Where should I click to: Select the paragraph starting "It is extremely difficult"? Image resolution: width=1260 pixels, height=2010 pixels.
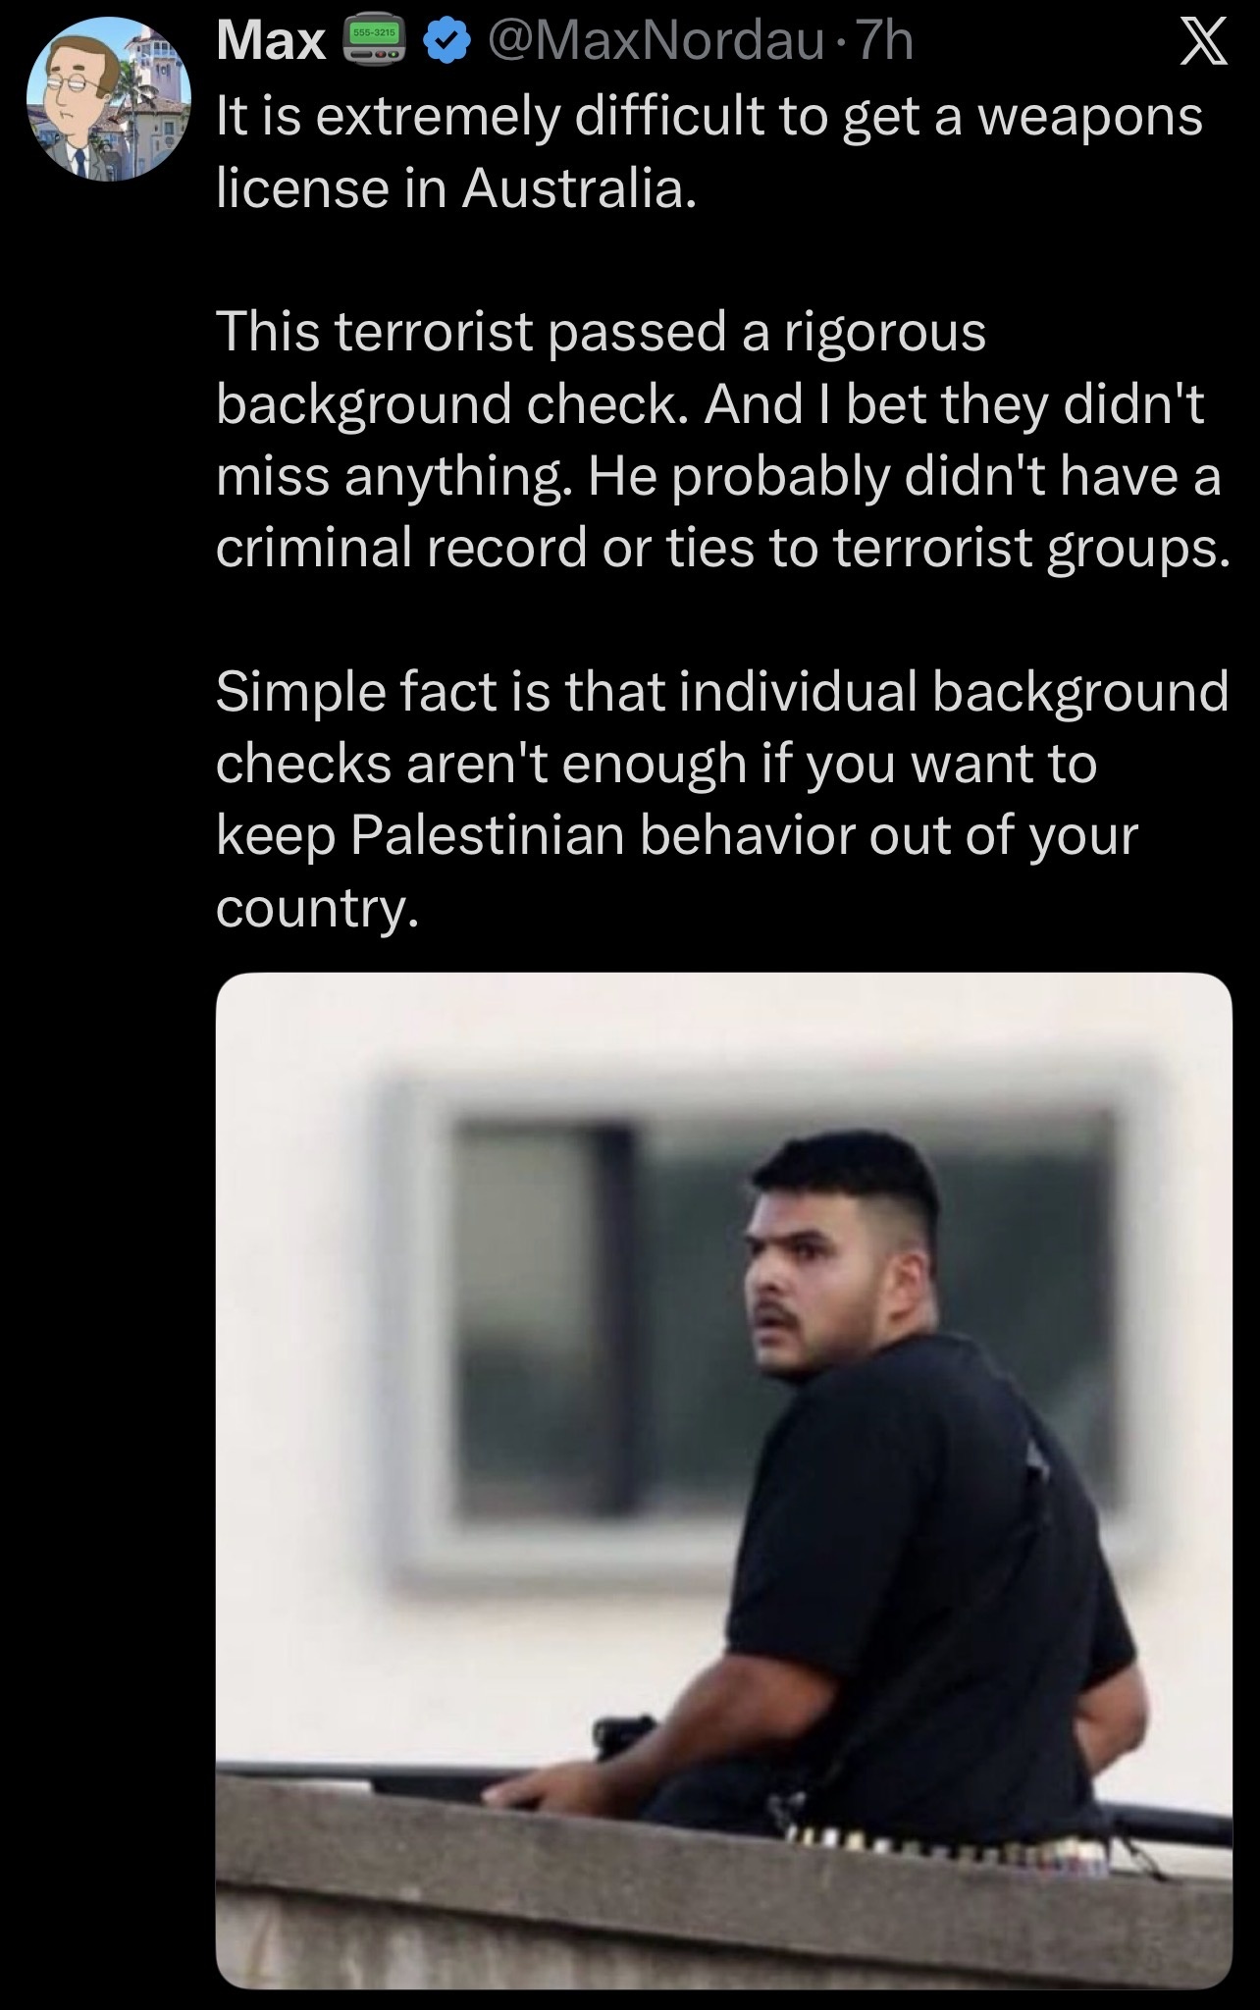click(x=709, y=152)
